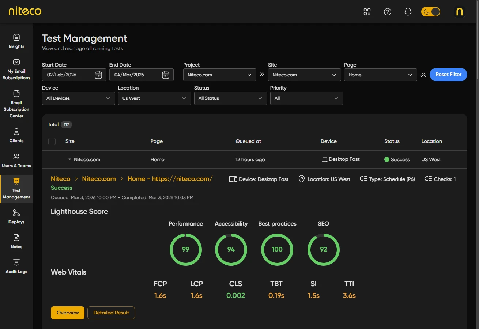Viewport: 479px width, 329px height.
Task: Collapse filters with double chevron up icon
Action: [x=423, y=75]
